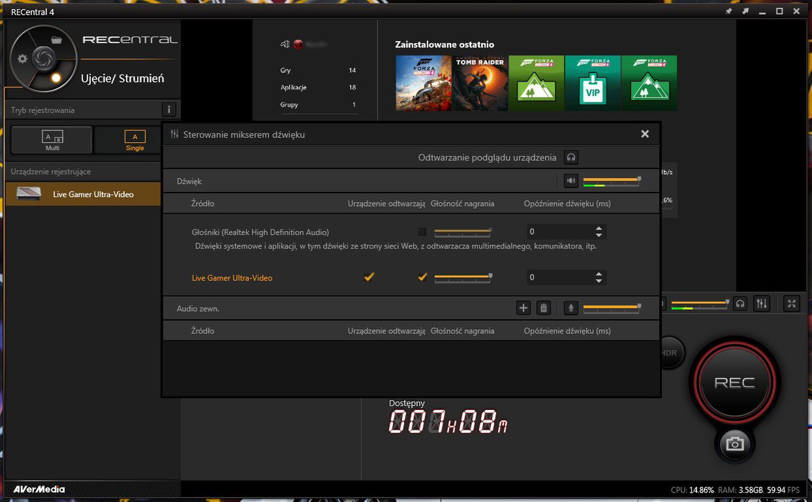Open the file manager folder icon
812x502 pixels.
[56, 40]
